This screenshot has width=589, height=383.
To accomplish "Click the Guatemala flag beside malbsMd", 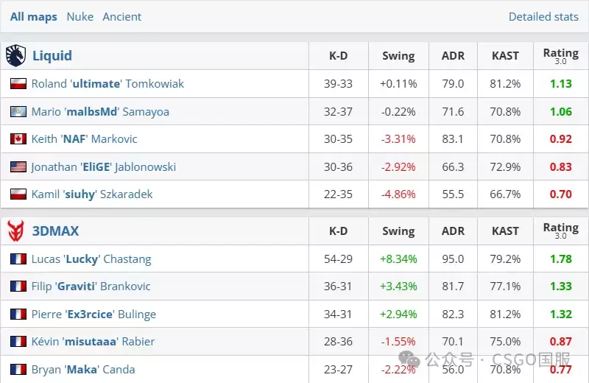I will pyautogui.click(x=18, y=112).
